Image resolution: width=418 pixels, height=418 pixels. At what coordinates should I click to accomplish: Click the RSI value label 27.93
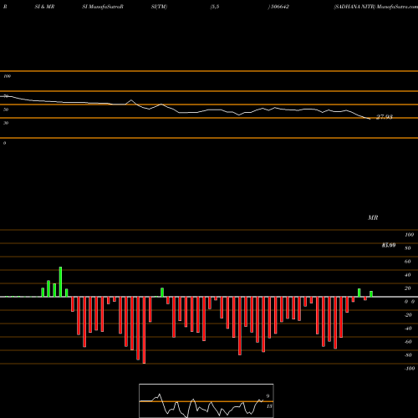coord(385,117)
